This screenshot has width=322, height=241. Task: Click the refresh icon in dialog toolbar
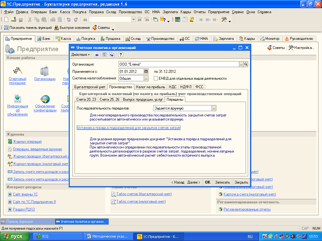(x=104, y=55)
